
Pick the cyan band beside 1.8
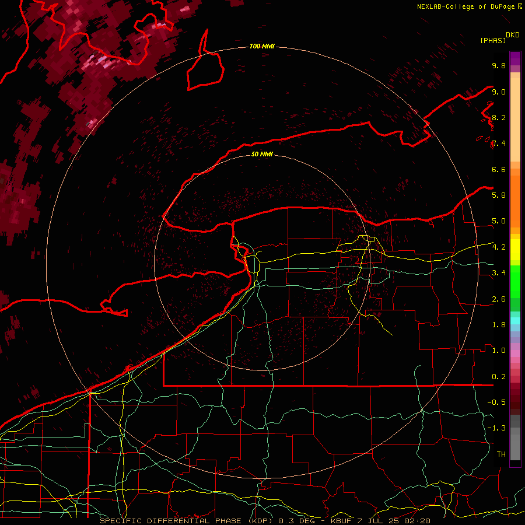515,321
